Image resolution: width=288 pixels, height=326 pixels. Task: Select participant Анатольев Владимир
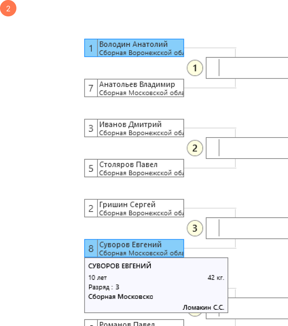(x=140, y=88)
